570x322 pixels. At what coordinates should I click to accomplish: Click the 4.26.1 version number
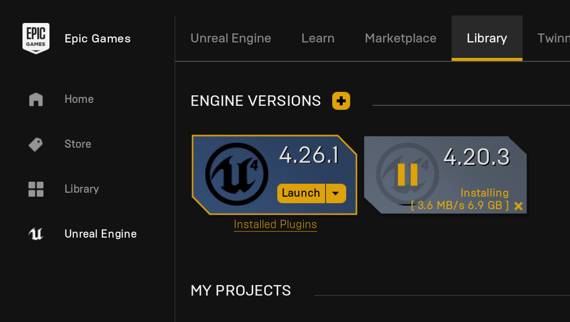click(309, 155)
